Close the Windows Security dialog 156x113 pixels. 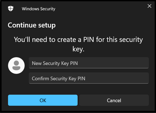149,6
